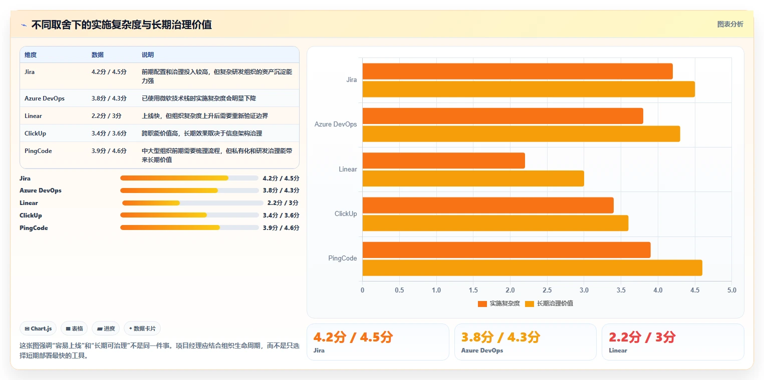Click the 维度 table column header
Screen dimensions: 764x380
[x=31, y=55]
